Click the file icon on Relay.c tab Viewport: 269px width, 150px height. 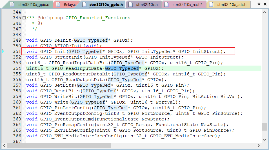(x=58, y=5)
